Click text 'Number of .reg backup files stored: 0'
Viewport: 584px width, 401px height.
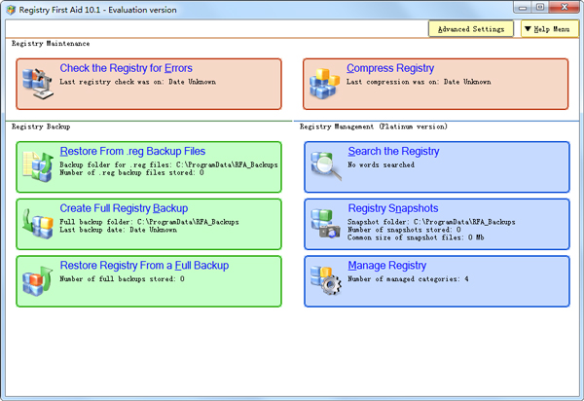[131, 172]
